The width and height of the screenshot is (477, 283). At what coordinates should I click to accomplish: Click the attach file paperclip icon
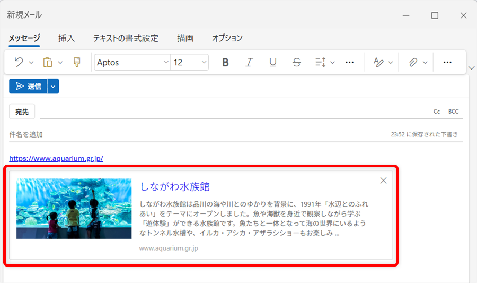pos(412,63)
